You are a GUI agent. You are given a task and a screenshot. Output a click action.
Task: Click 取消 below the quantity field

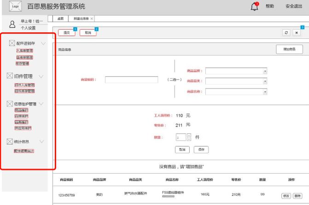click(x=182, y=150)
